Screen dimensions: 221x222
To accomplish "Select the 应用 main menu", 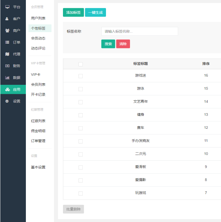I will (x=13, y=89).
